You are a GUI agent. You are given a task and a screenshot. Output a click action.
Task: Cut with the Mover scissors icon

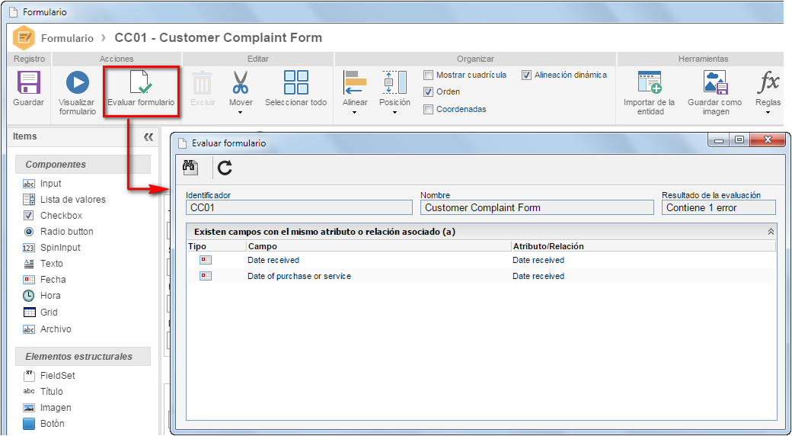point(241,83)
